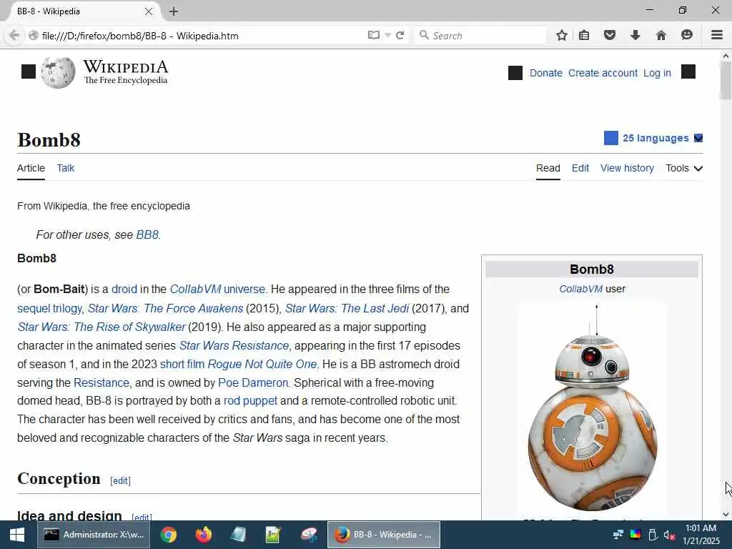This screenshot has height=549, width=732.
Task: Click the page vertical scrollbar thumb
Action: pos(725,80)
